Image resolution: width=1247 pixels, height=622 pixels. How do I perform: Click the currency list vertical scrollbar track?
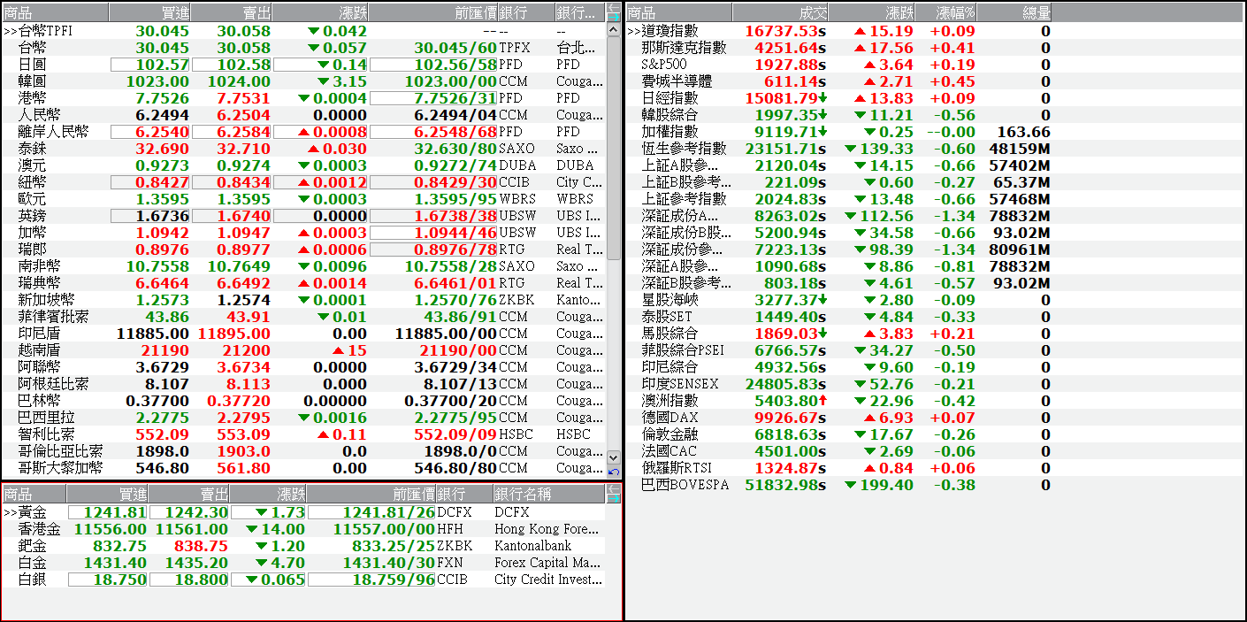(615, 243)
